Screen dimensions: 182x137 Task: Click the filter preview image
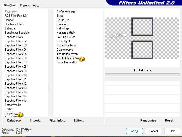pyautogui.click(x=142, y=38)
